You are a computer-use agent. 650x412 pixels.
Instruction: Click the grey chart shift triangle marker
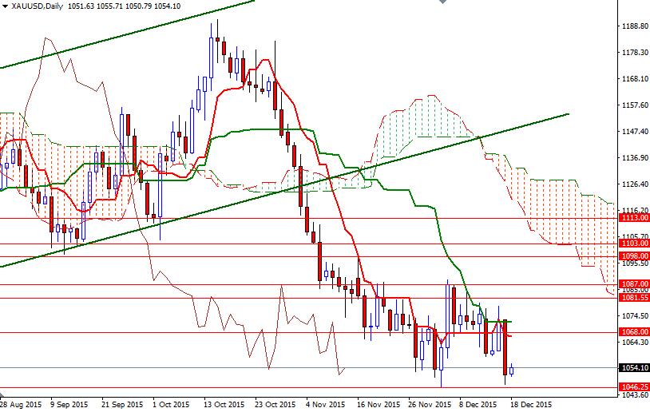point(442,3)
